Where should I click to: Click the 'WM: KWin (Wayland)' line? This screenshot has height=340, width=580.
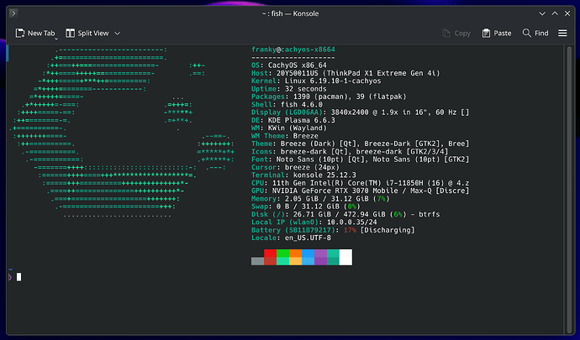(x=289, y=128)
